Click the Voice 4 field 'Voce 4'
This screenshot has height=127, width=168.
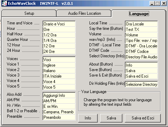click(59, 82)
